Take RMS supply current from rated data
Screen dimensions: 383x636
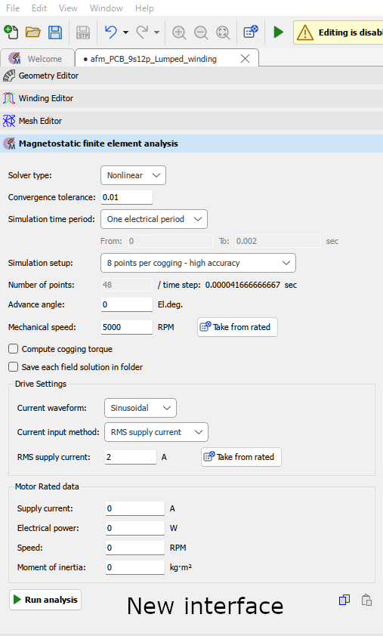(241, 457)
